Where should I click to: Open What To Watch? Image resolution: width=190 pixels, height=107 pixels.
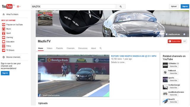click(x=12, y=15)
